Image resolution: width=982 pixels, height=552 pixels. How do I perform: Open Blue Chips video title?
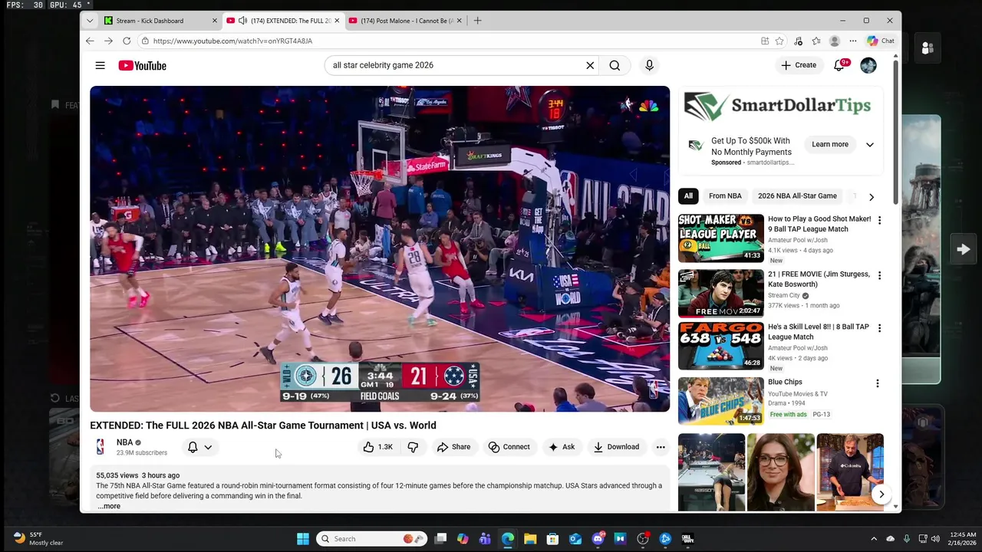[x=785, y=382]
